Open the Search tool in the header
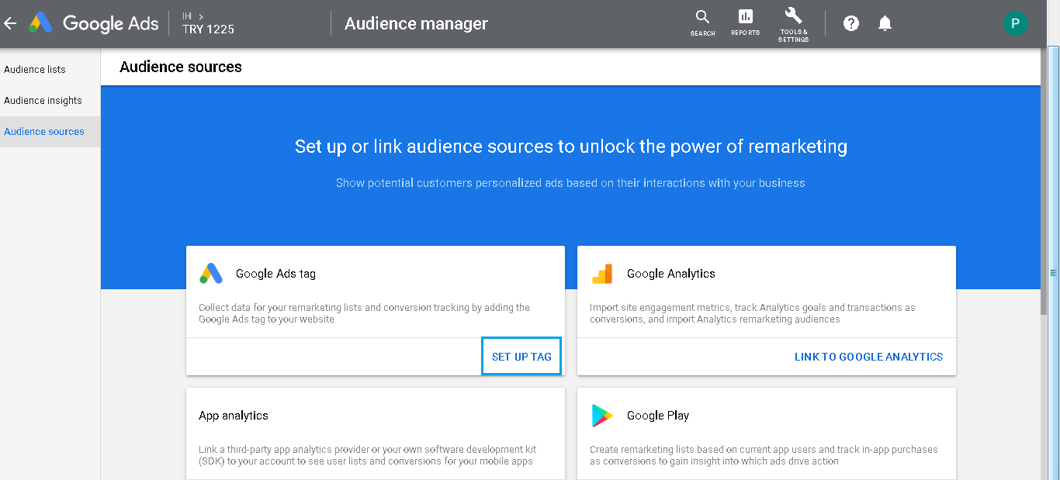1060x480 pixels. pos(702,23)
